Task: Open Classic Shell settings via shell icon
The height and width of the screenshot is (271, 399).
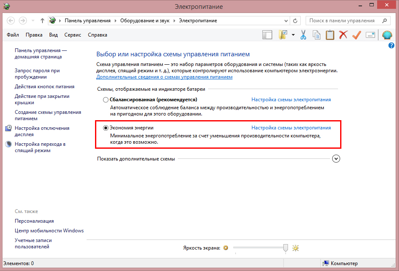Action: [x=387, y=35]
